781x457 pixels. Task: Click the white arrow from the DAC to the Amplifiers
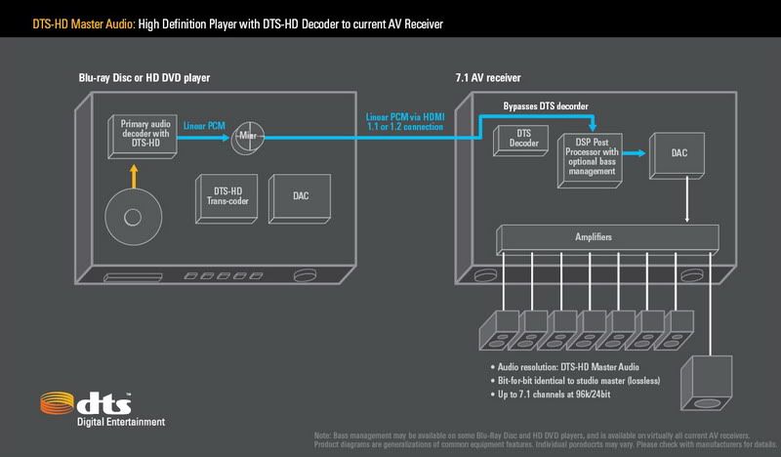(x=687, y=200)
